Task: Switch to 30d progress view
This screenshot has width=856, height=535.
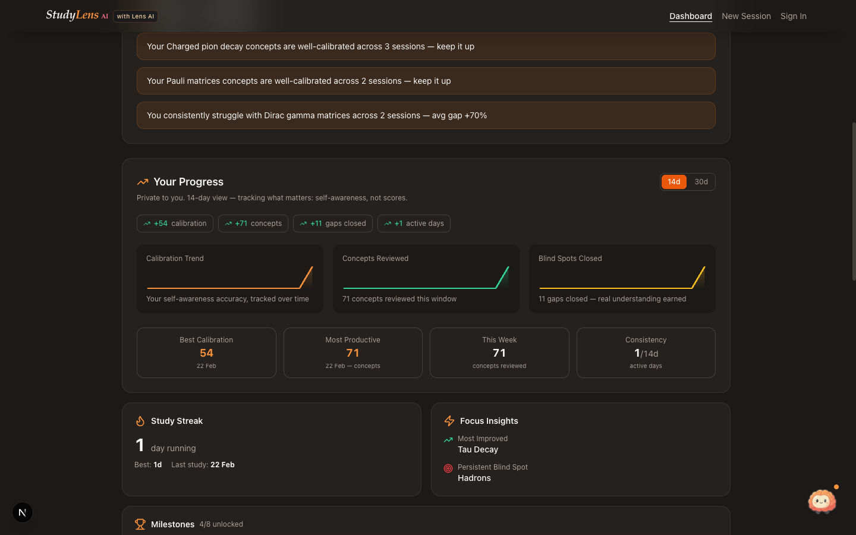Action: [701, 182]
